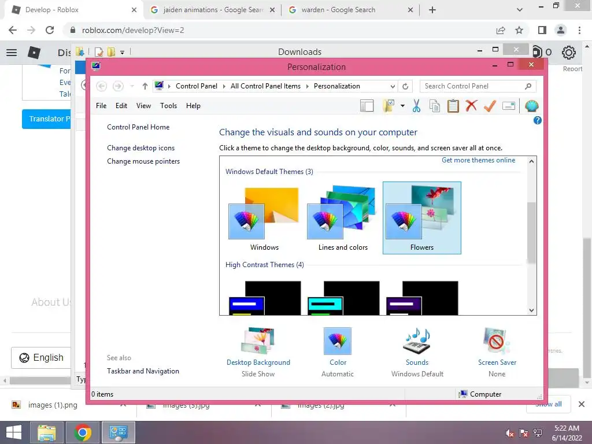Open Color settings
Image resolution: width=592 pixels, height=444 pixels.
338,352
